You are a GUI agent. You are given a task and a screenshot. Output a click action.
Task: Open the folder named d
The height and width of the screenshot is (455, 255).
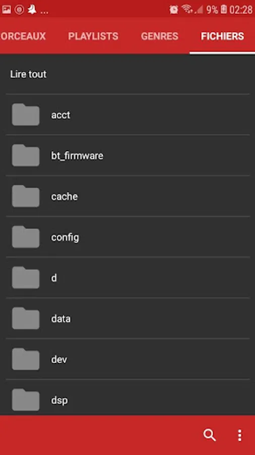tap(127, 278)
